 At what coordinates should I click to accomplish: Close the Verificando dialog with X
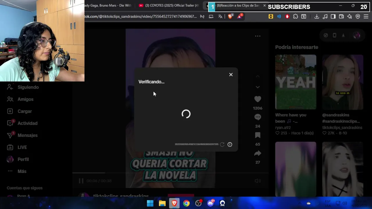pyautogui.click(x=231, y=75)
